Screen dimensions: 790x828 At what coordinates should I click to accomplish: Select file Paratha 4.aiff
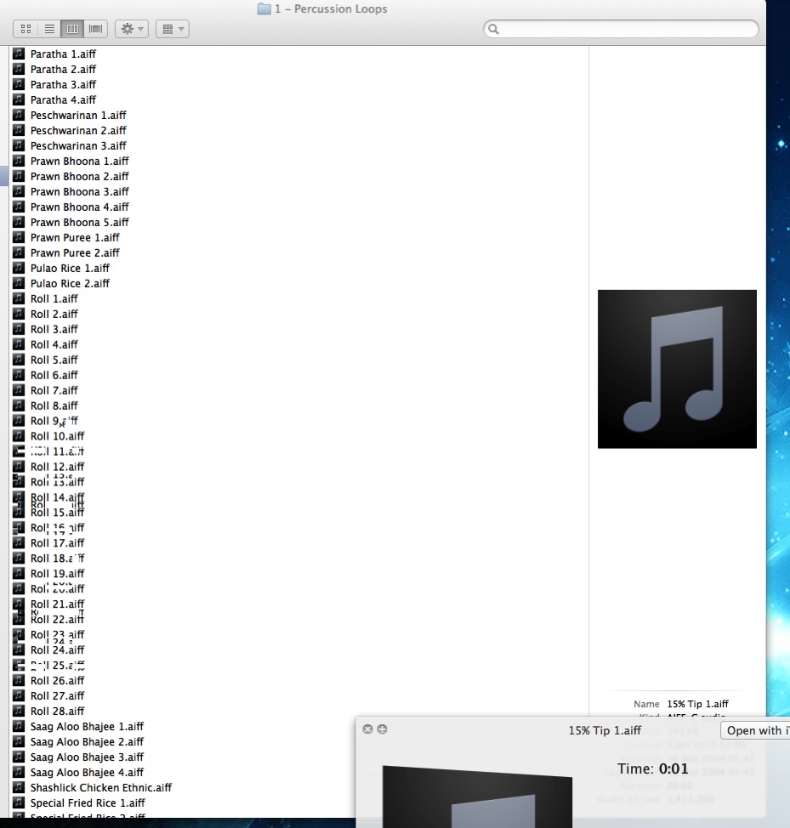[63, 99]
